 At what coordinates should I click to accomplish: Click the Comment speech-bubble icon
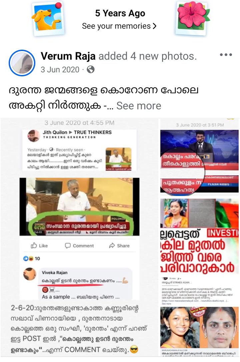68,246
